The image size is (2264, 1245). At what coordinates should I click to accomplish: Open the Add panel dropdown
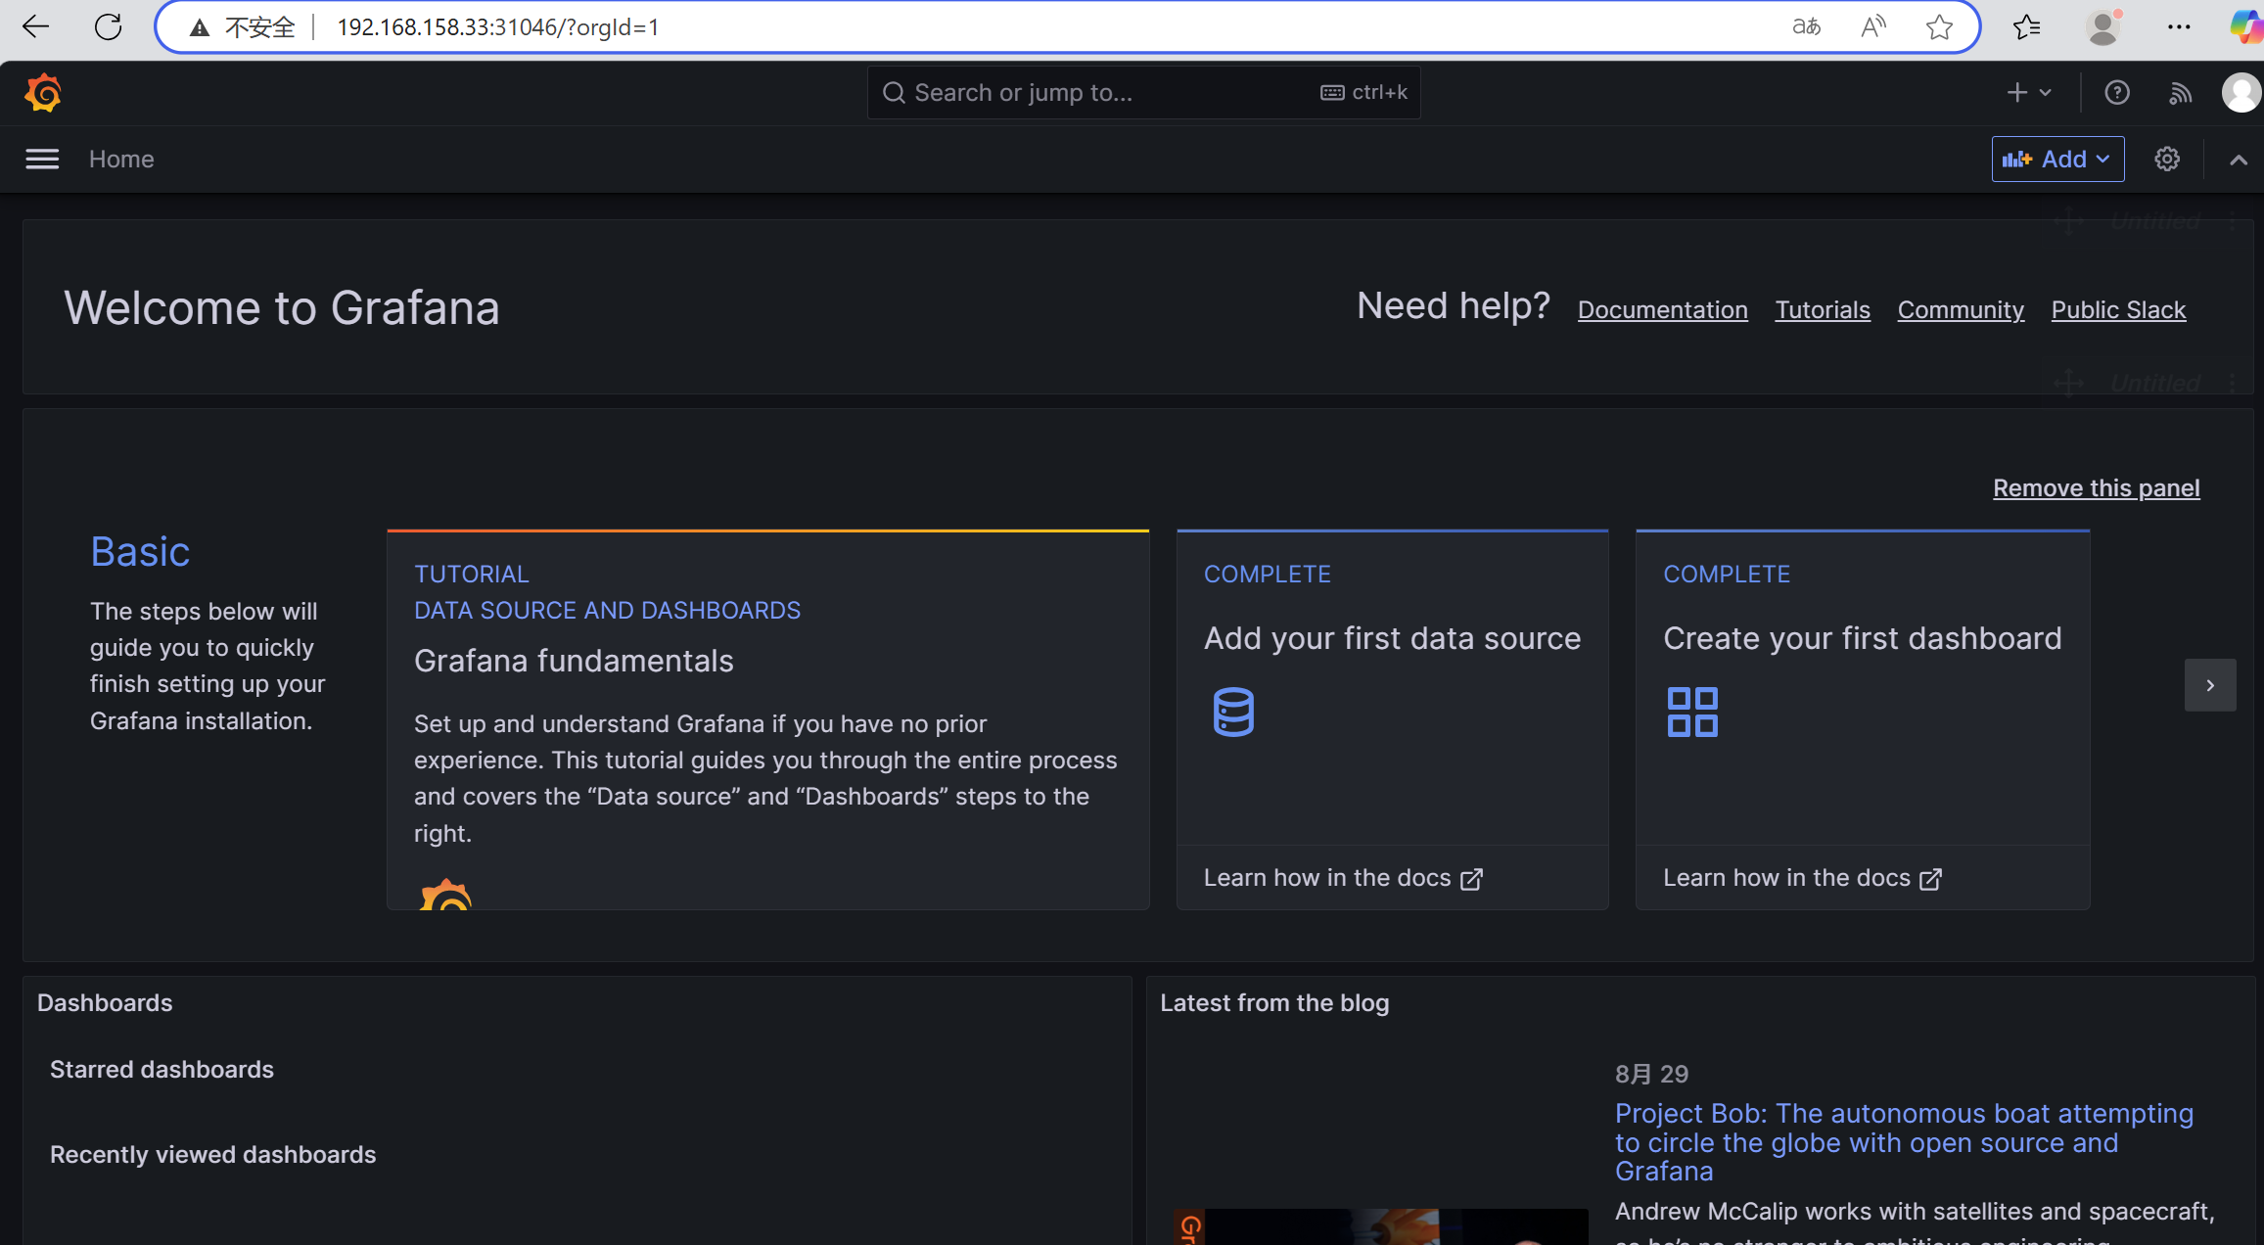click(x=2057, y=159)
